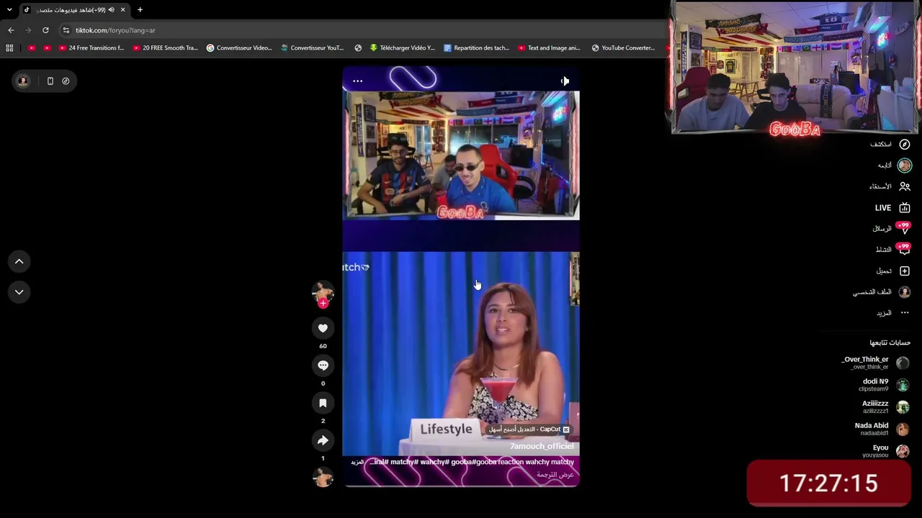
Task: Focus the tiktok.com address bar
Action: coord(360,30)
